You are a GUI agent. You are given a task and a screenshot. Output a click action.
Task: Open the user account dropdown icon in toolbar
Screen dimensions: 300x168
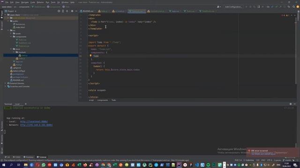pos(219,7)
